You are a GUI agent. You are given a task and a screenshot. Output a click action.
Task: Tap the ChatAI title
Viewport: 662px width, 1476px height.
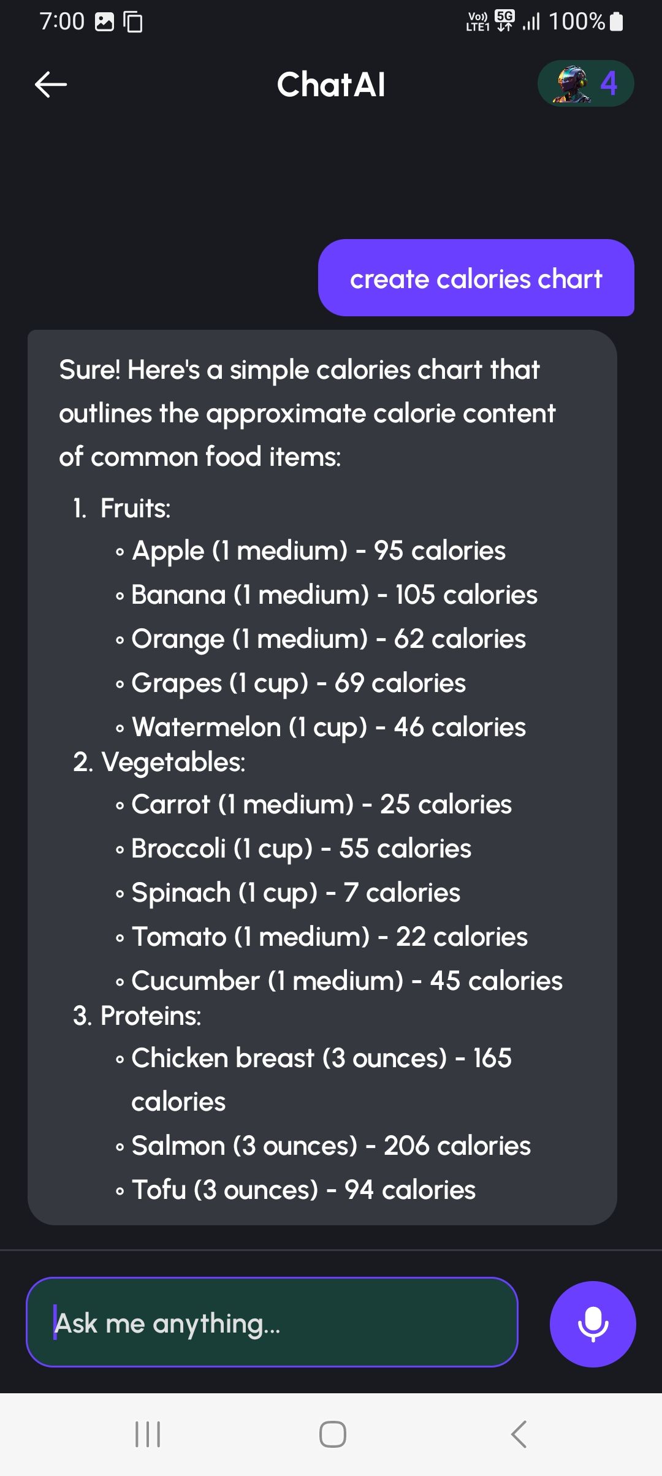click(x=331, y=85)
